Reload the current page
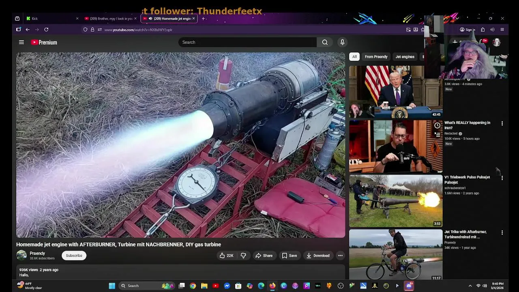This screenshot has height=292, width=519. (x=46, y=30)
